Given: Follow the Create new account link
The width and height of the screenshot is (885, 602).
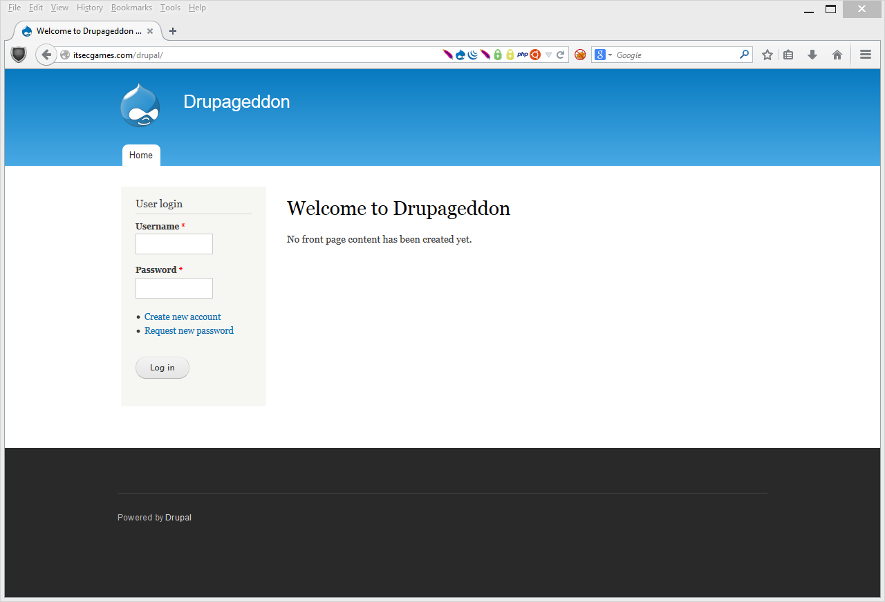Looking at the screenshot, I should (183, 317).
